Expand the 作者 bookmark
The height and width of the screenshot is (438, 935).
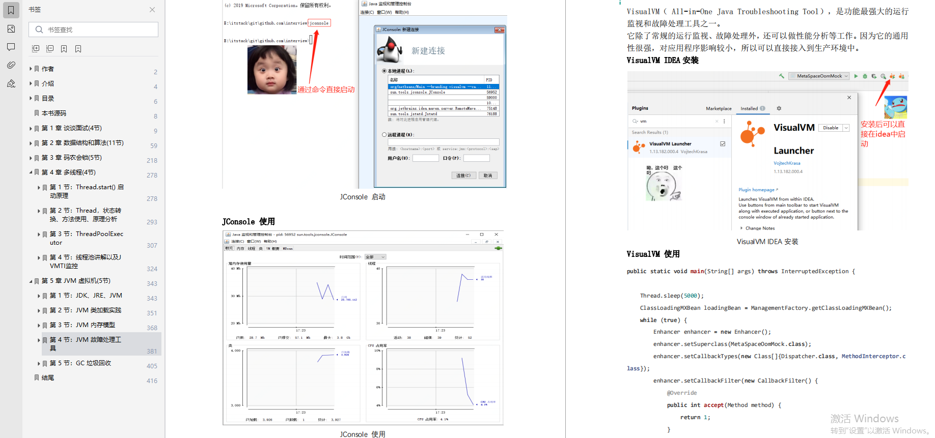pyautogui.click(x=31, y=69)
